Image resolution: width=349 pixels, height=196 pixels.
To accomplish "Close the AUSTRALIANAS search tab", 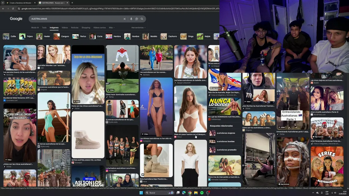I will (x=67, y=3).
